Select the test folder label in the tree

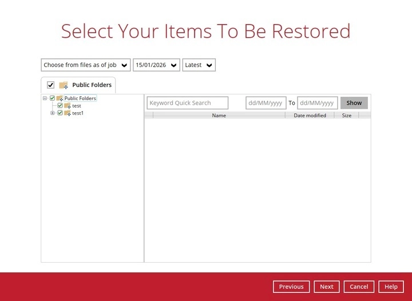point(77,106)
